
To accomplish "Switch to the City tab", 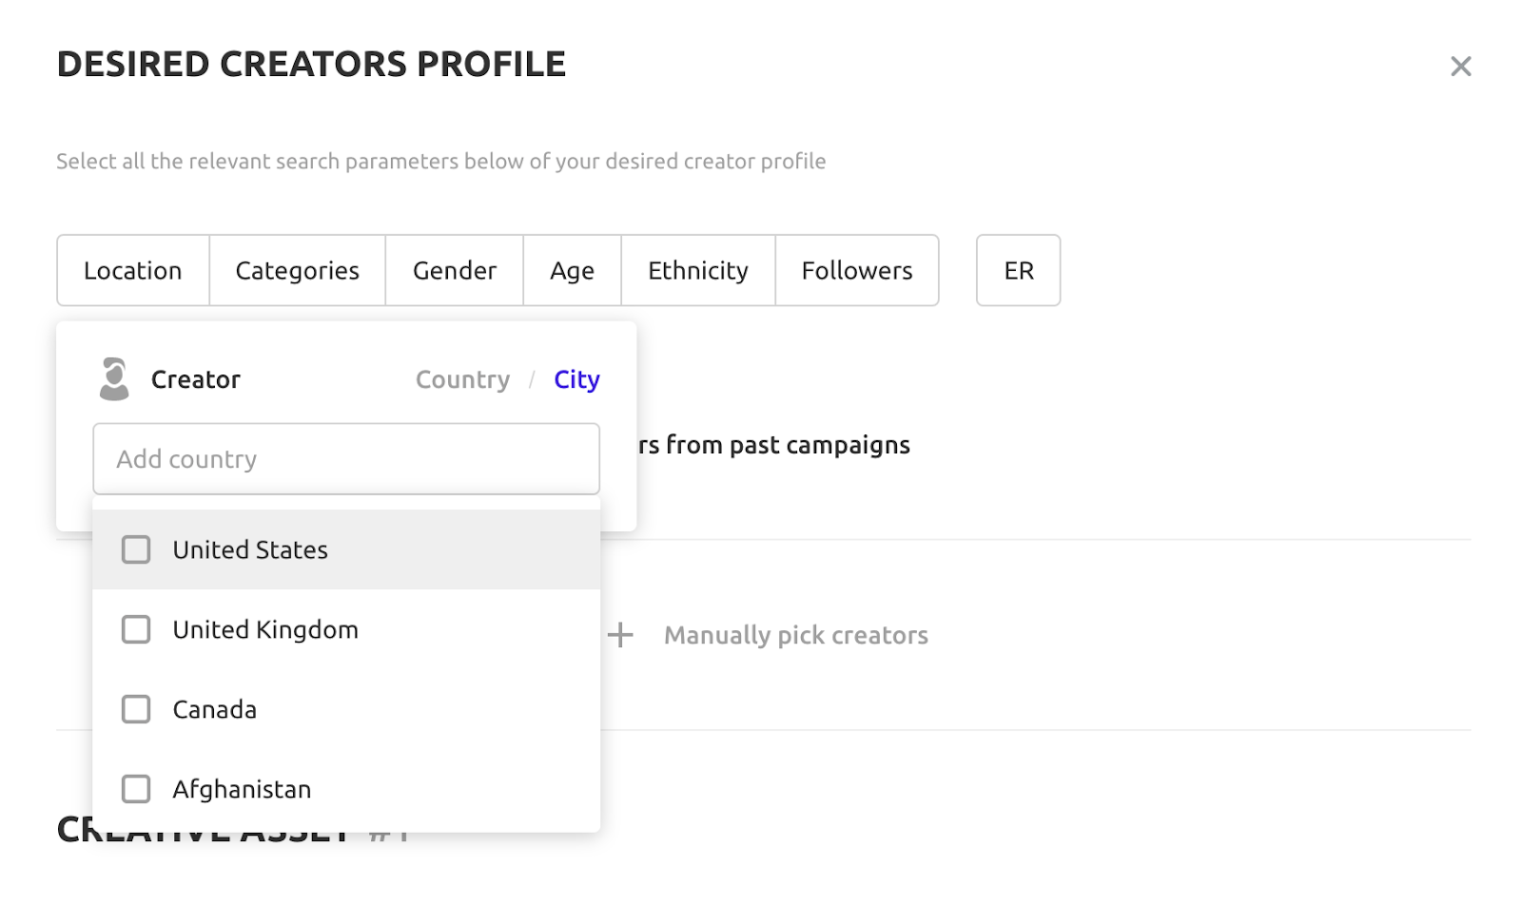I will 576,379.
